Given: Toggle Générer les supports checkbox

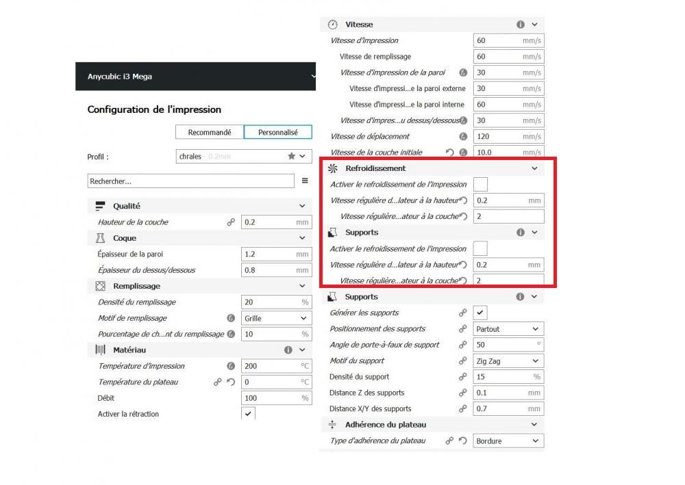Looking at the screenshot, I should (480, 313).
